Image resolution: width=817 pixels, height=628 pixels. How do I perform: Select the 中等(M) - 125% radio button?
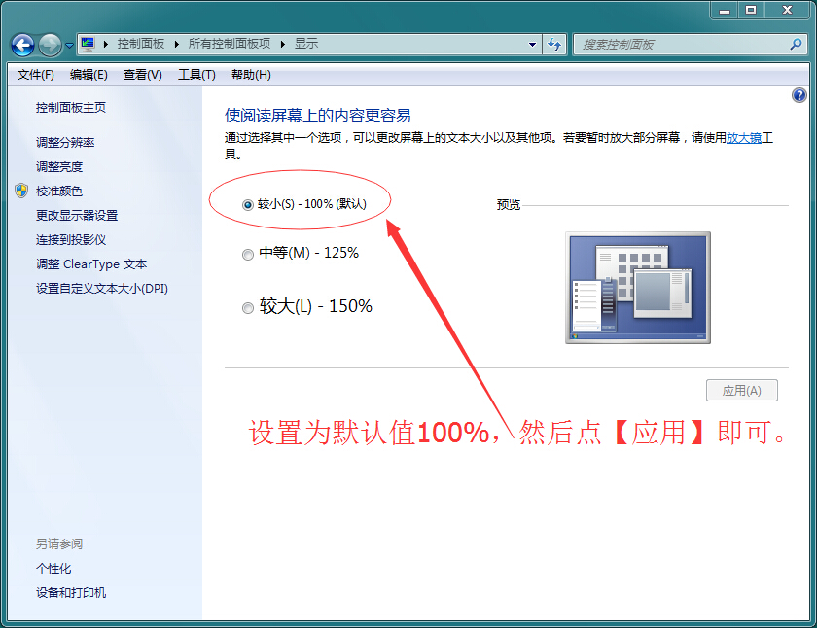247,254
